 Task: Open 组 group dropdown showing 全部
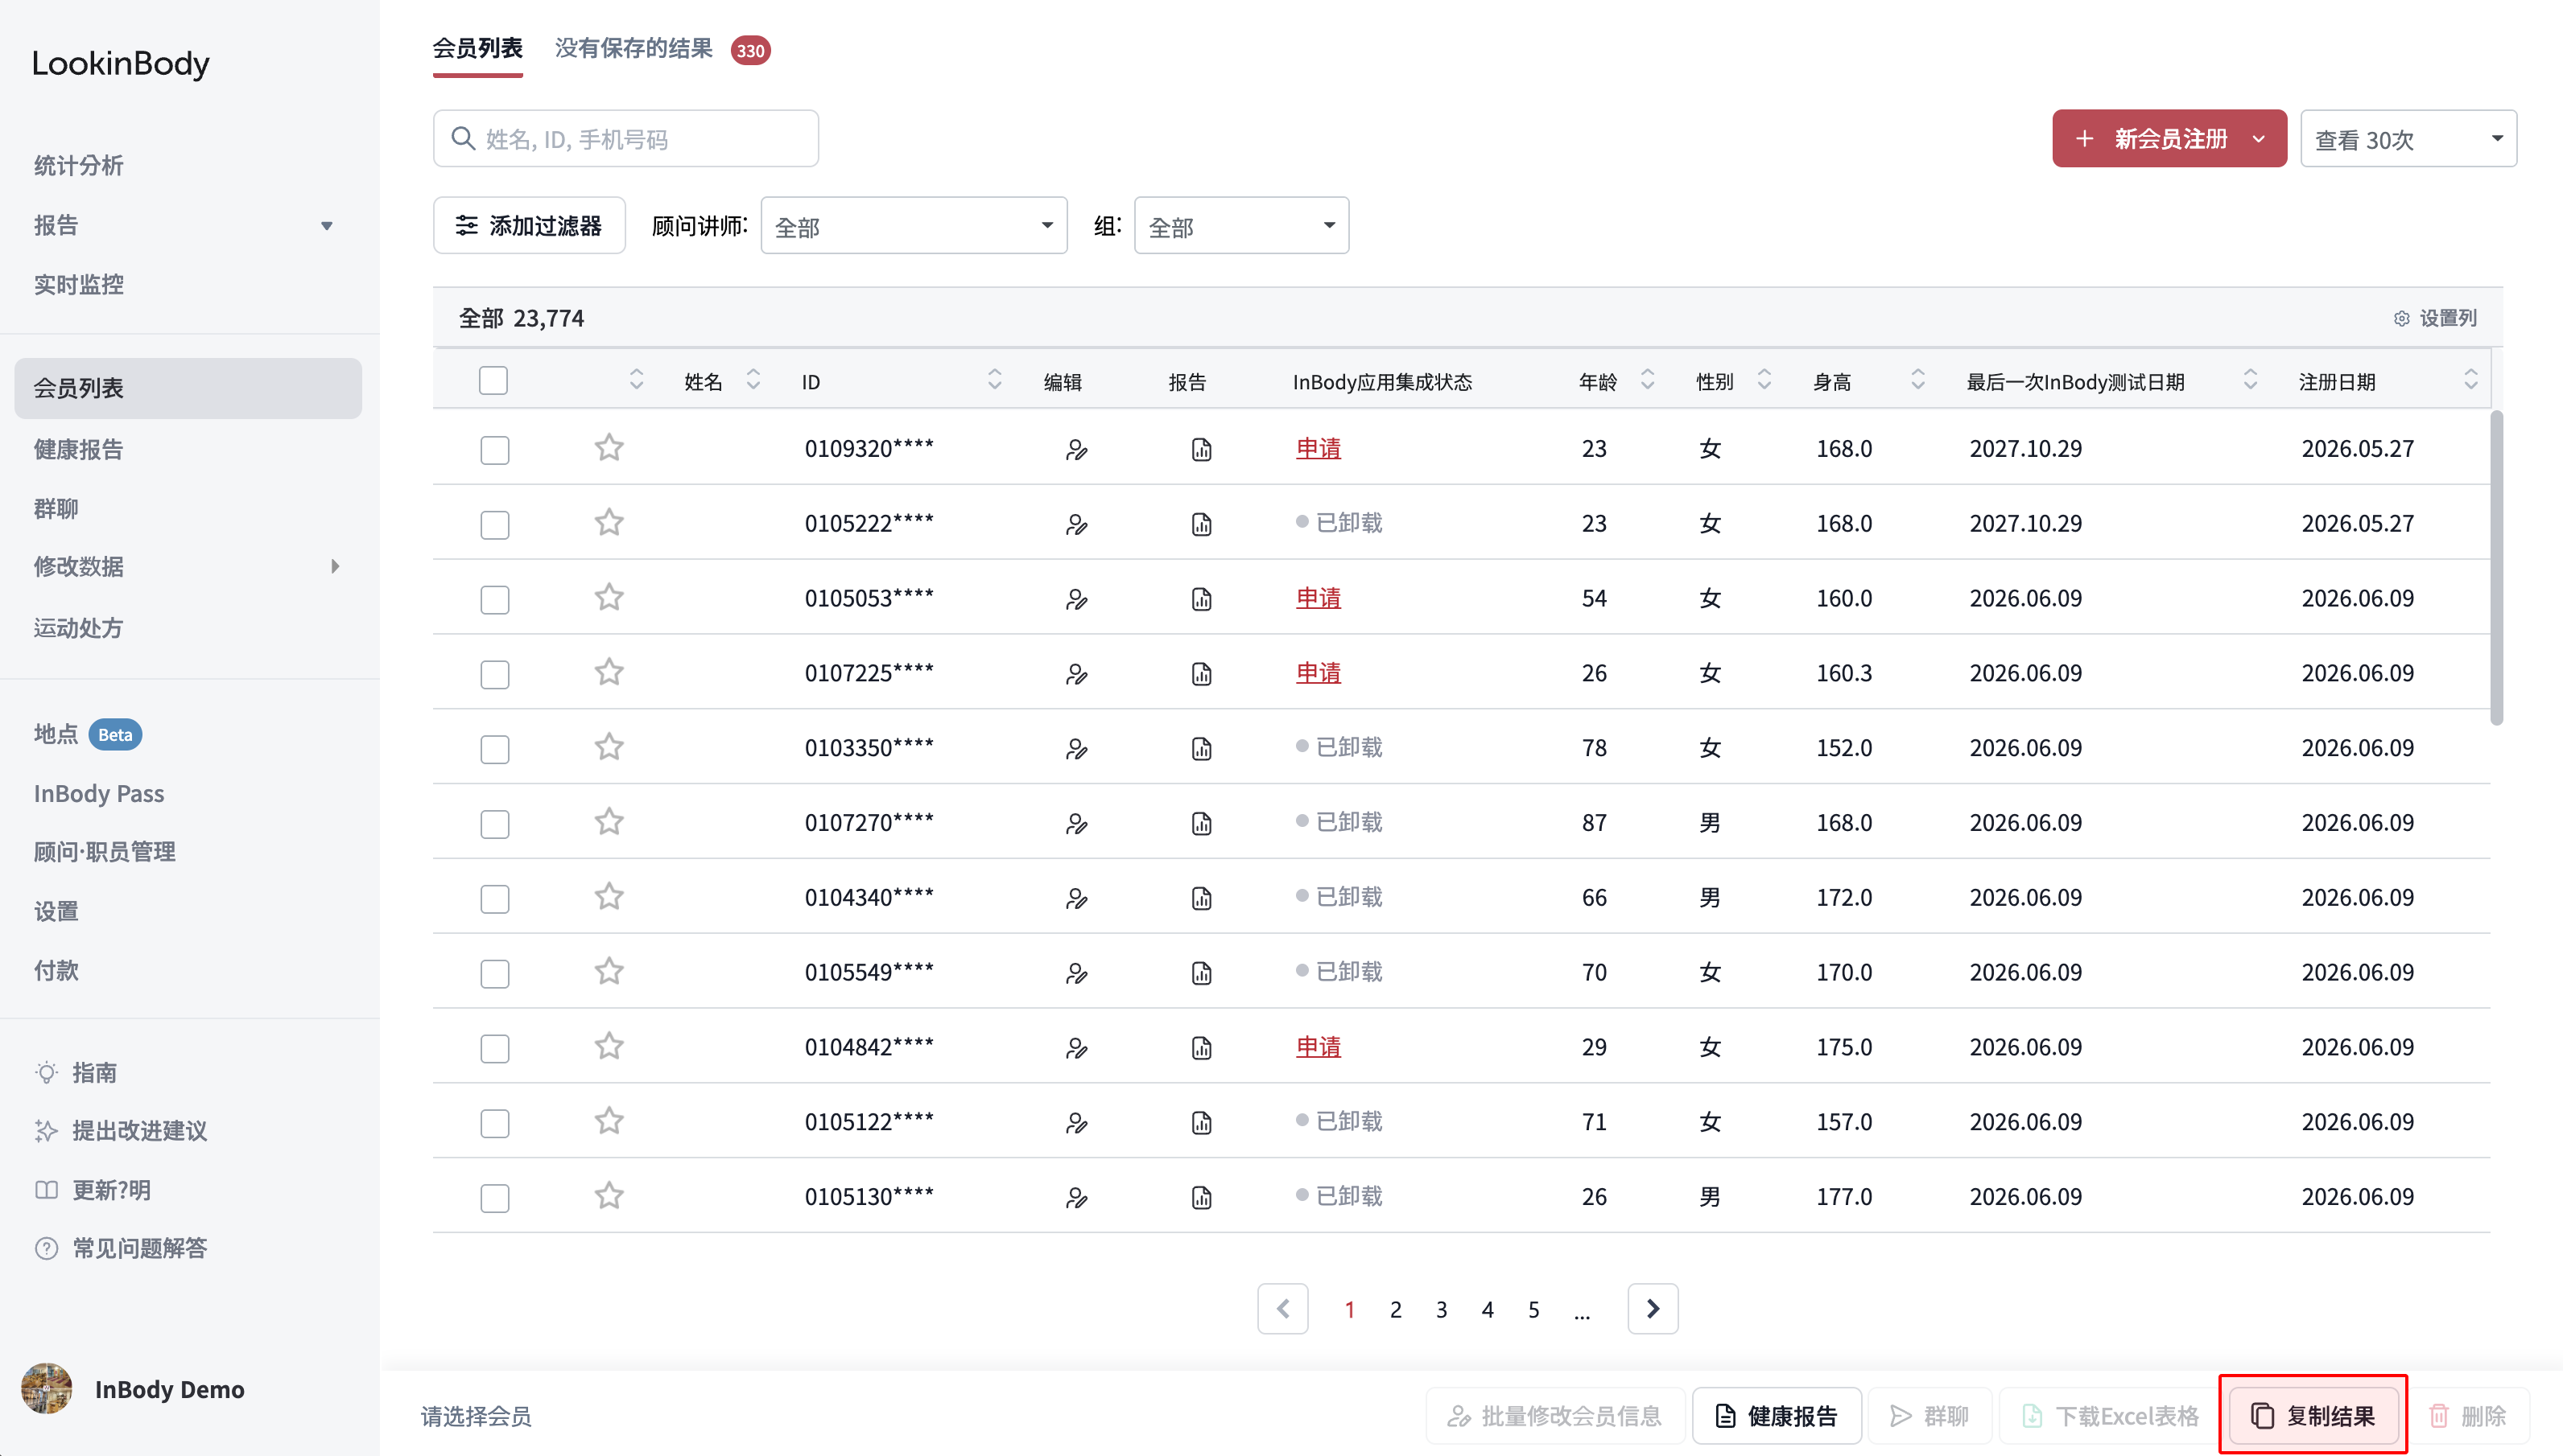click(1241, 226)
